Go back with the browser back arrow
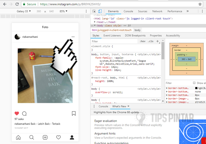The height and width of the screenshot is (144, 206). tap(5, 4)
